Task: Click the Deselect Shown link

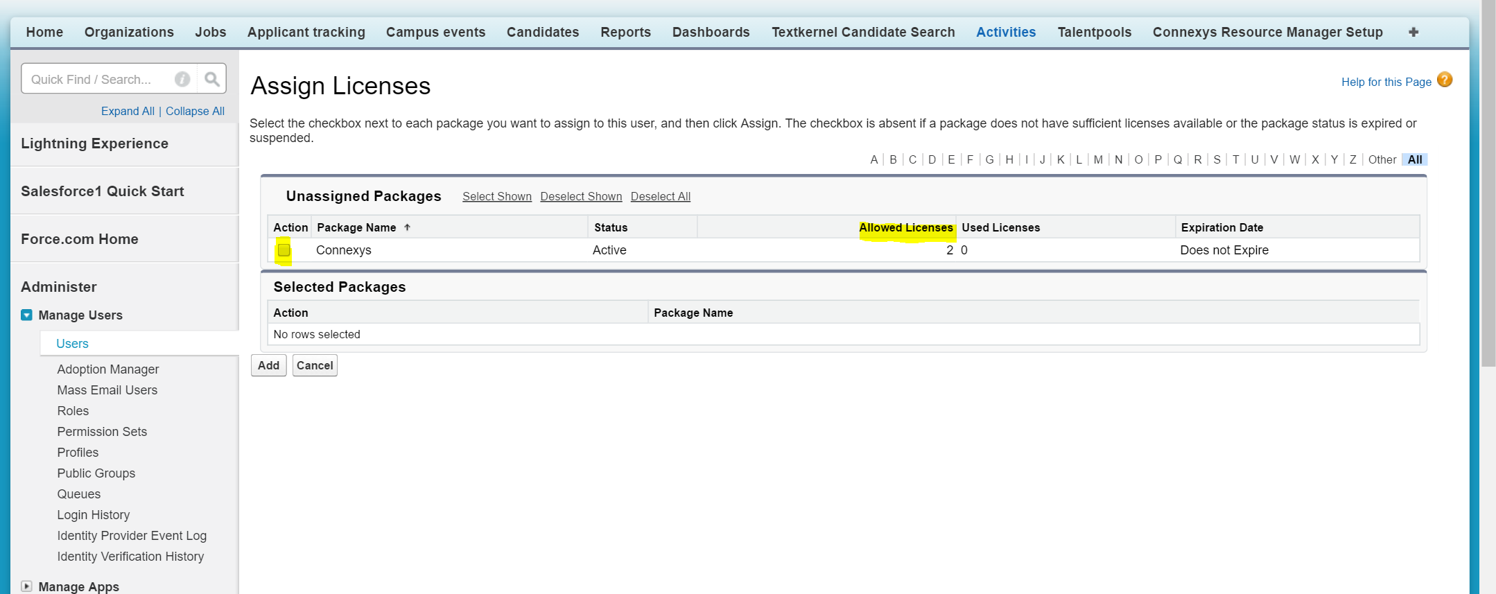Action: click(x=581, y=196)
